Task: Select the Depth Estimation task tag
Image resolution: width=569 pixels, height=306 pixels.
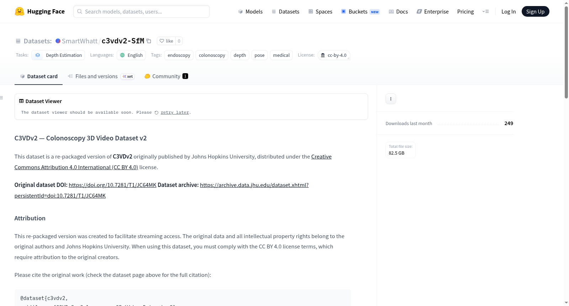Action: [x=59, y=55]
